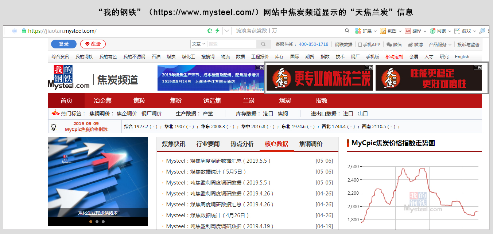
Task: Select the 铸造焦 tab in red menu
Action: (x=212, y=100)
